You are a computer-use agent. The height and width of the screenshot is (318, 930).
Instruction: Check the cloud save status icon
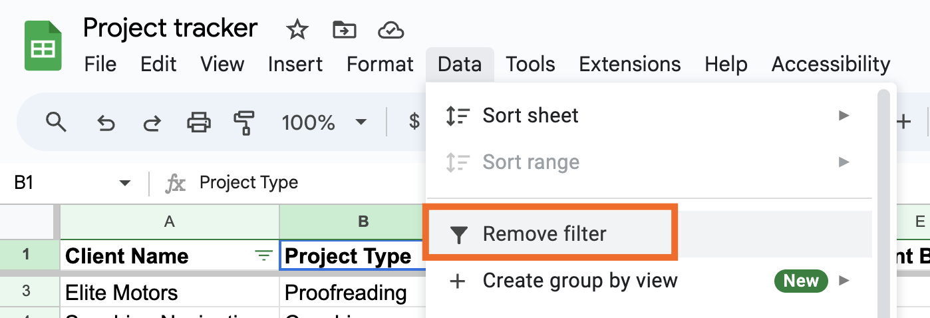point(391,29)
